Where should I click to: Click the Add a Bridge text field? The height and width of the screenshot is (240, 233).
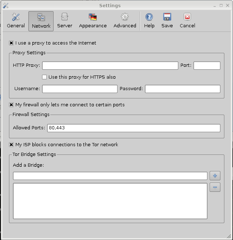coord(110,176)
